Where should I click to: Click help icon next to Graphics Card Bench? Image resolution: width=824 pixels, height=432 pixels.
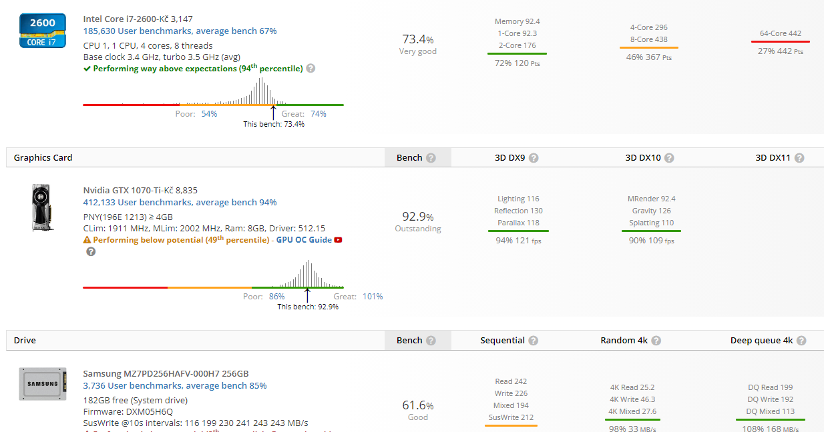pos(431,158)
